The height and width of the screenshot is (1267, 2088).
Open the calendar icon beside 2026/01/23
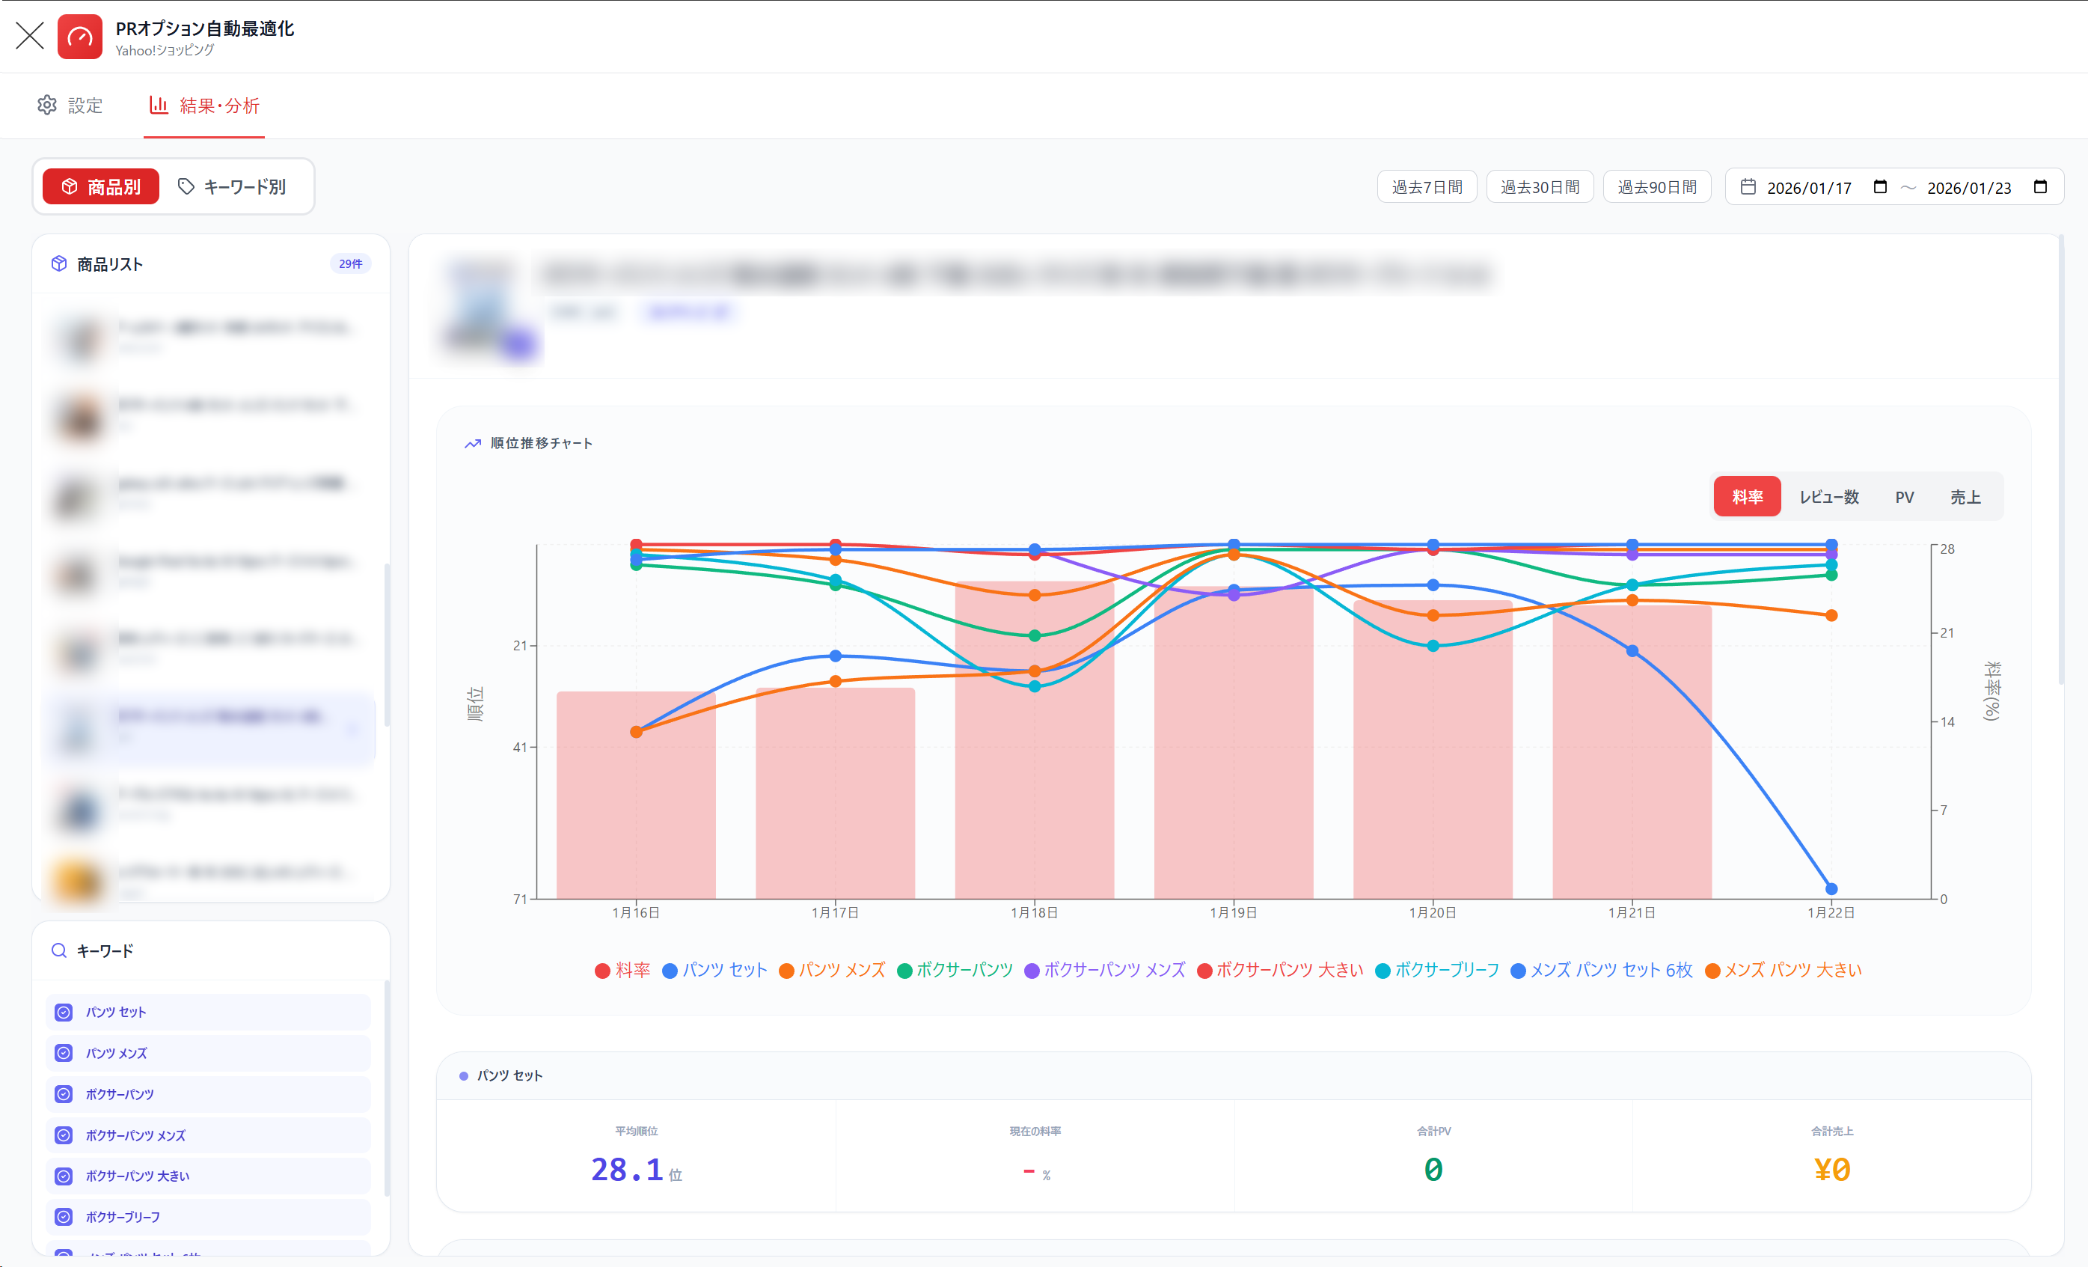(2041, 186)
